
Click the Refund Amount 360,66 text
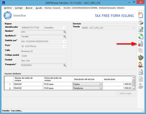tap(111, 8)
